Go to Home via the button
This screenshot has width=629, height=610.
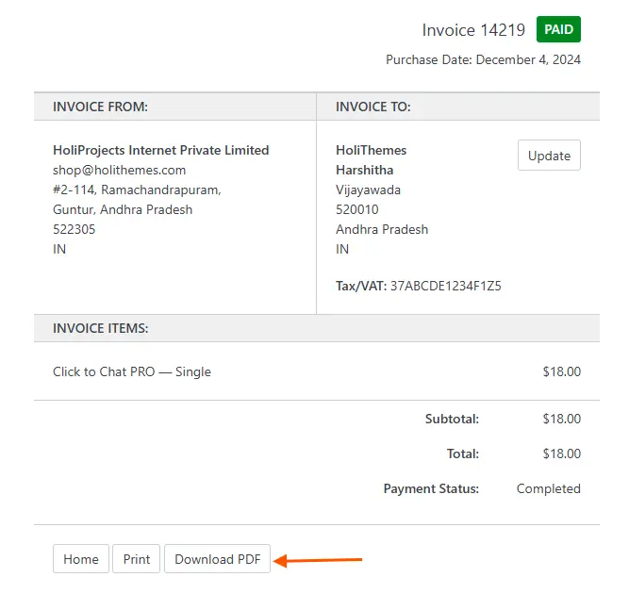[81, 559]
